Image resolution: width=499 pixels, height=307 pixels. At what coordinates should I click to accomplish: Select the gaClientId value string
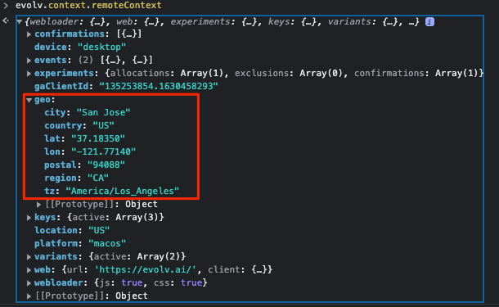coord(159,86)
